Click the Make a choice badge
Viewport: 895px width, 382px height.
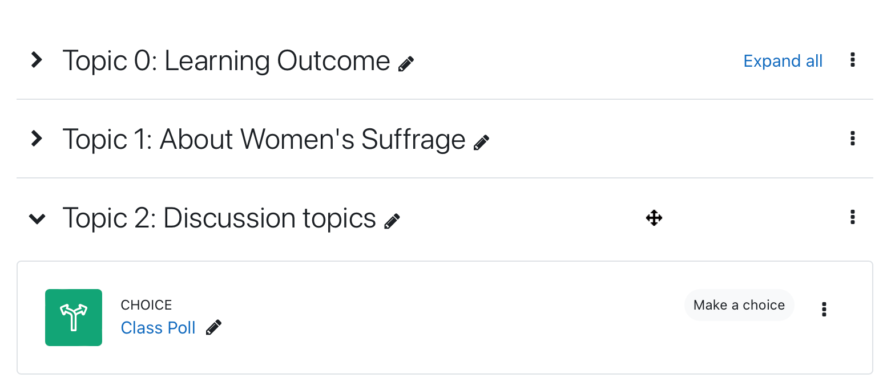739,305
